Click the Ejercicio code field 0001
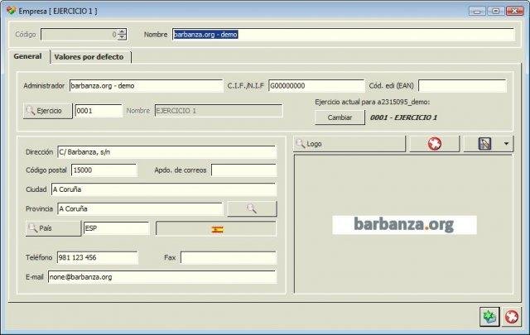The image size is (530, 335). coord(99,111)
